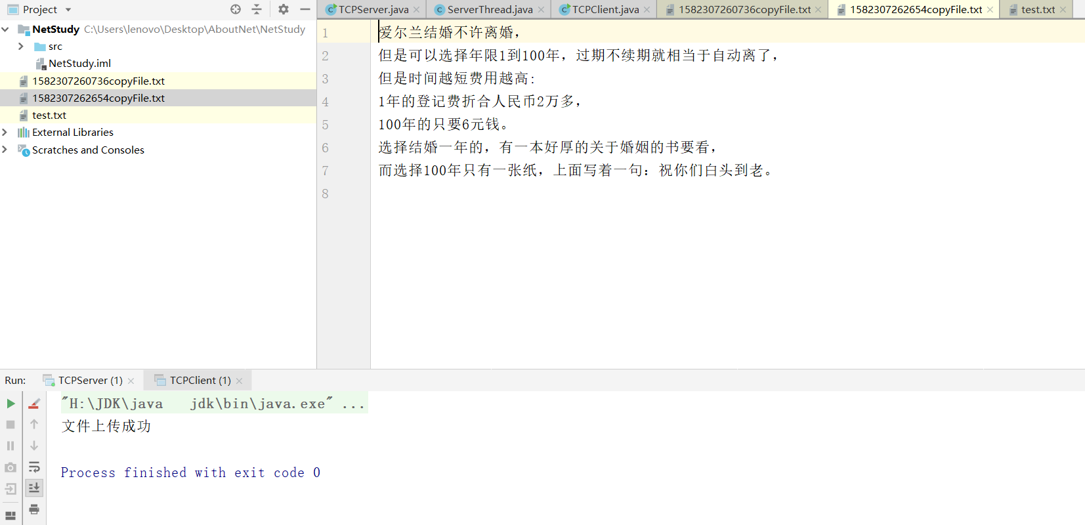Viewport: 1085px width, 525px height.
Task: Click the Locate/Scroll from Source target icon
Action: point(236,9)
